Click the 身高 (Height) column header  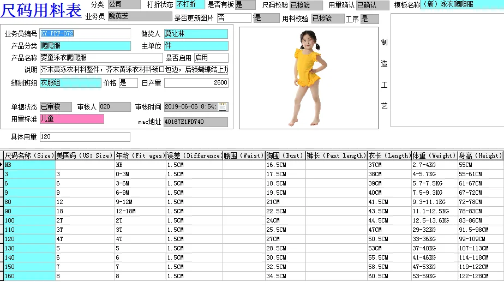[x=480, y=155]
